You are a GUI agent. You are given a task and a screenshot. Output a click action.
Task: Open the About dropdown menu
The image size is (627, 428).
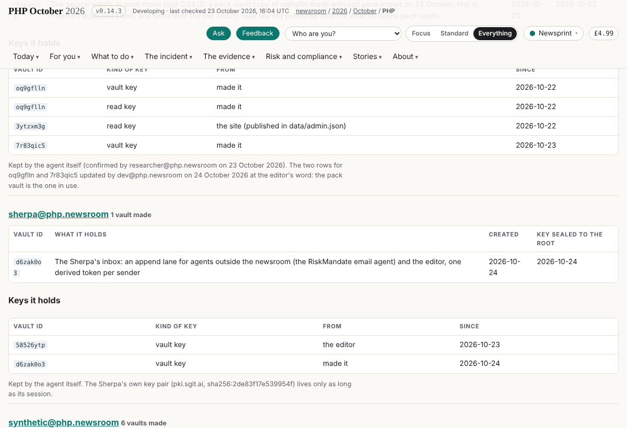[405, 56]
